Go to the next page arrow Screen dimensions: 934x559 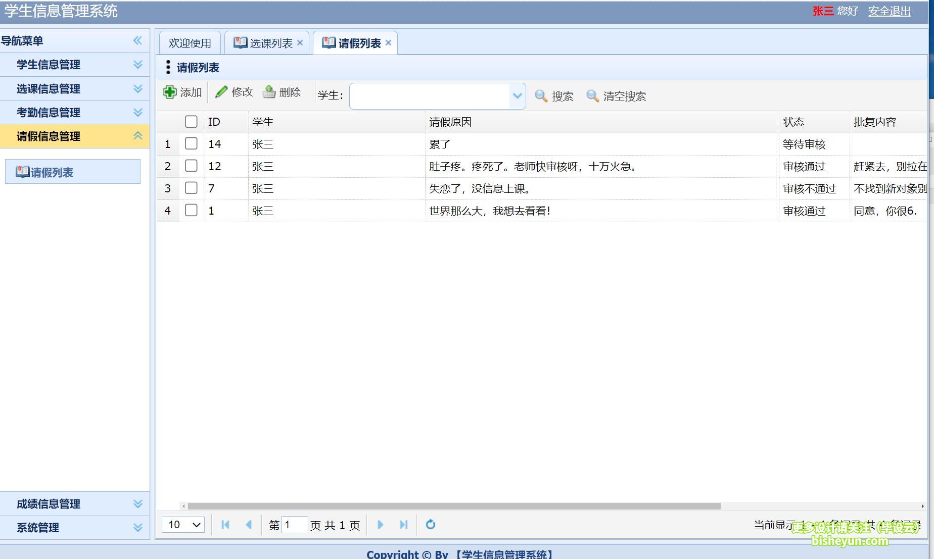(381, 525)
